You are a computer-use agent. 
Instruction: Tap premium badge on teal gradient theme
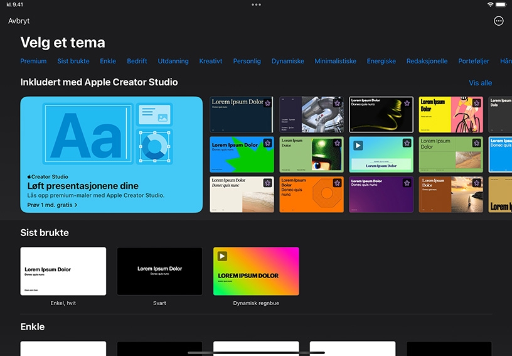tap(407, 143)
